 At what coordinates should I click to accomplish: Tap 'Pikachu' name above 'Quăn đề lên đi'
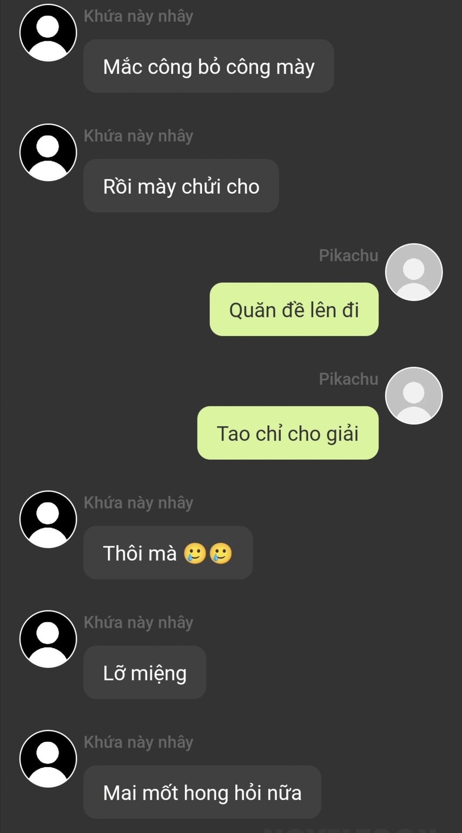(349, 256)
